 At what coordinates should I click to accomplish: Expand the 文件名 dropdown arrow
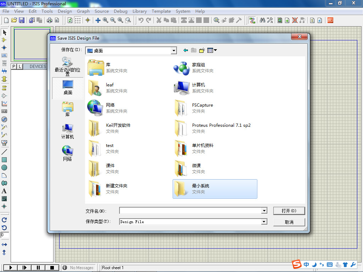tap(264, 210)
